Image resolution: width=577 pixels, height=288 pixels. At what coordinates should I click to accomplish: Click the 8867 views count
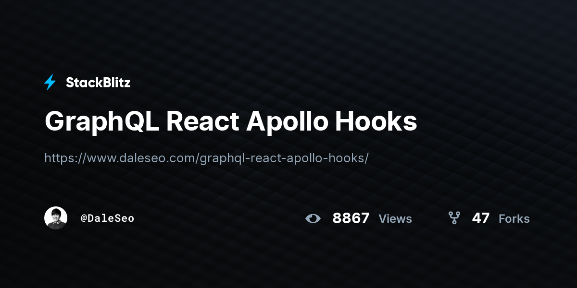[x=351, y=218]
